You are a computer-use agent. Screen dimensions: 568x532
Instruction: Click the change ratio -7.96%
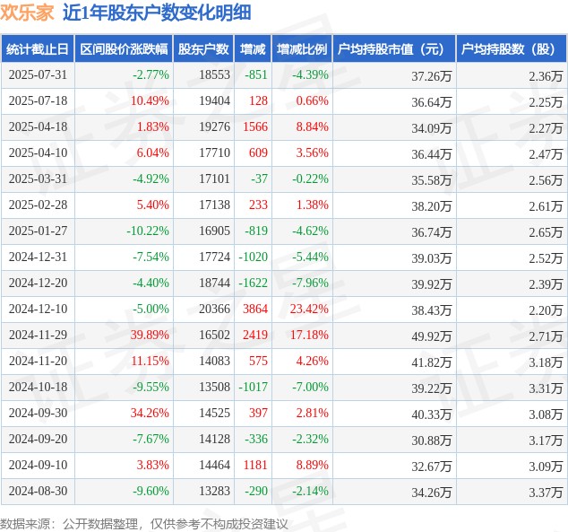click(x=311, y=283)
